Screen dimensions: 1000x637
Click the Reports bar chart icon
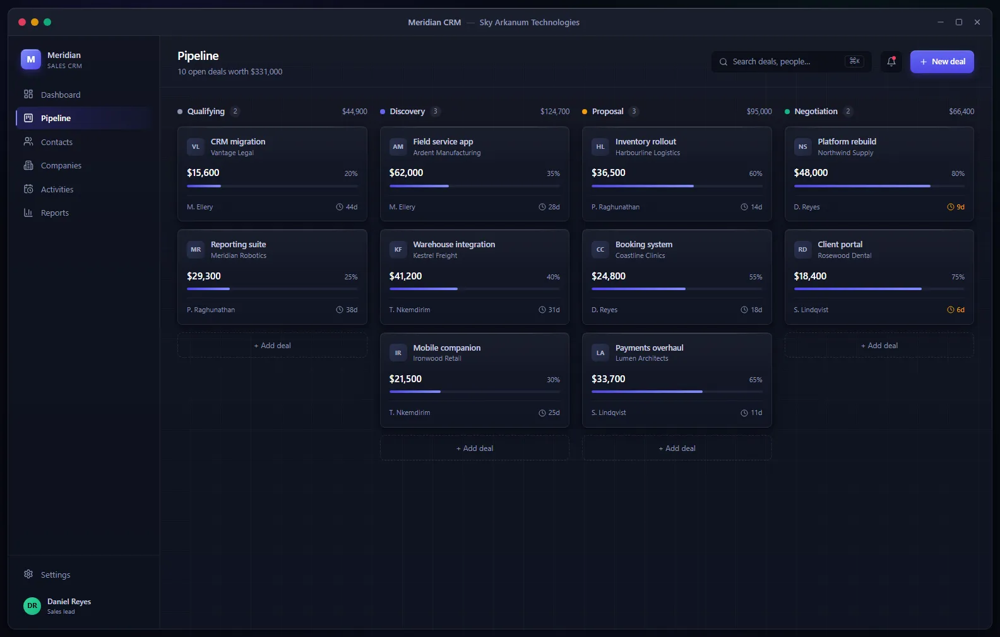coord(28,213)
